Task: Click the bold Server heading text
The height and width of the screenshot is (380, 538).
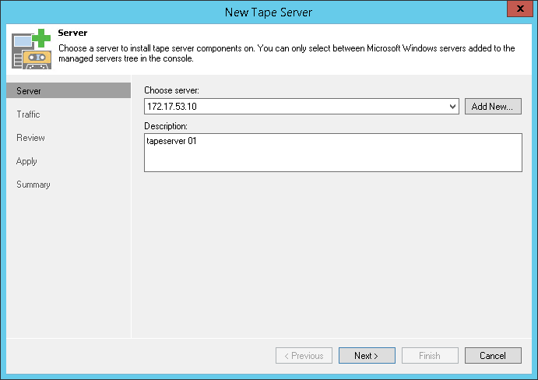Action: [72, 34]
